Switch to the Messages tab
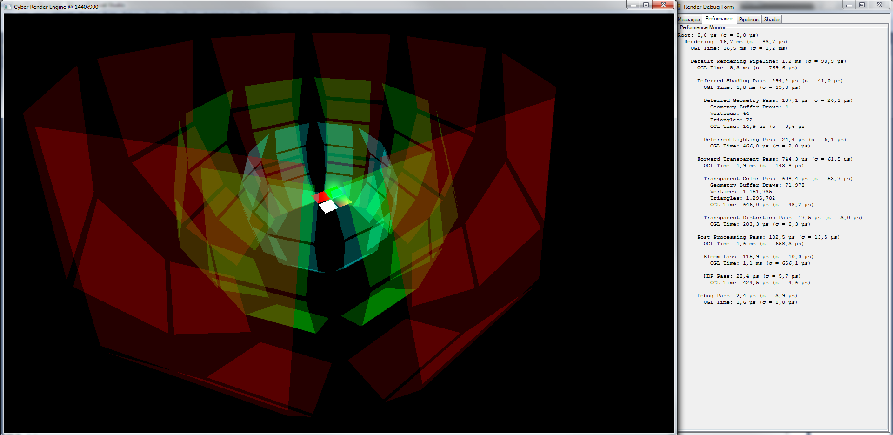The height and width of the screenshot is (435, 893). [689, 20]
